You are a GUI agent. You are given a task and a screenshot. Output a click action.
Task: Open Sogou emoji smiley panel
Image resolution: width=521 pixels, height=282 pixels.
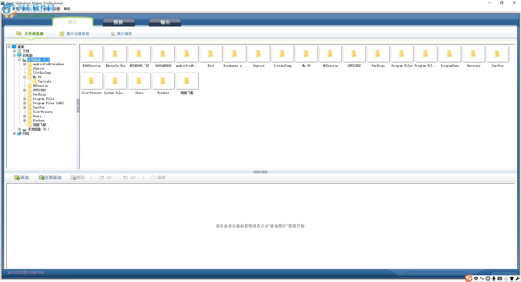(488, 278)
